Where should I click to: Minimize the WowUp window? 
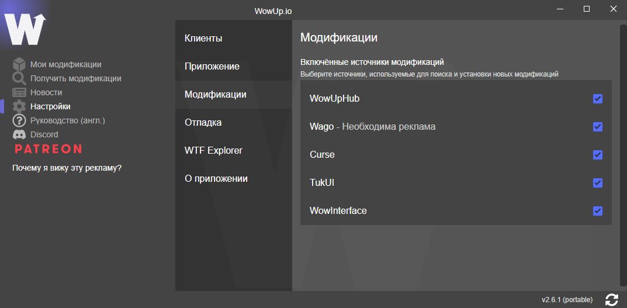pos(559,9)
